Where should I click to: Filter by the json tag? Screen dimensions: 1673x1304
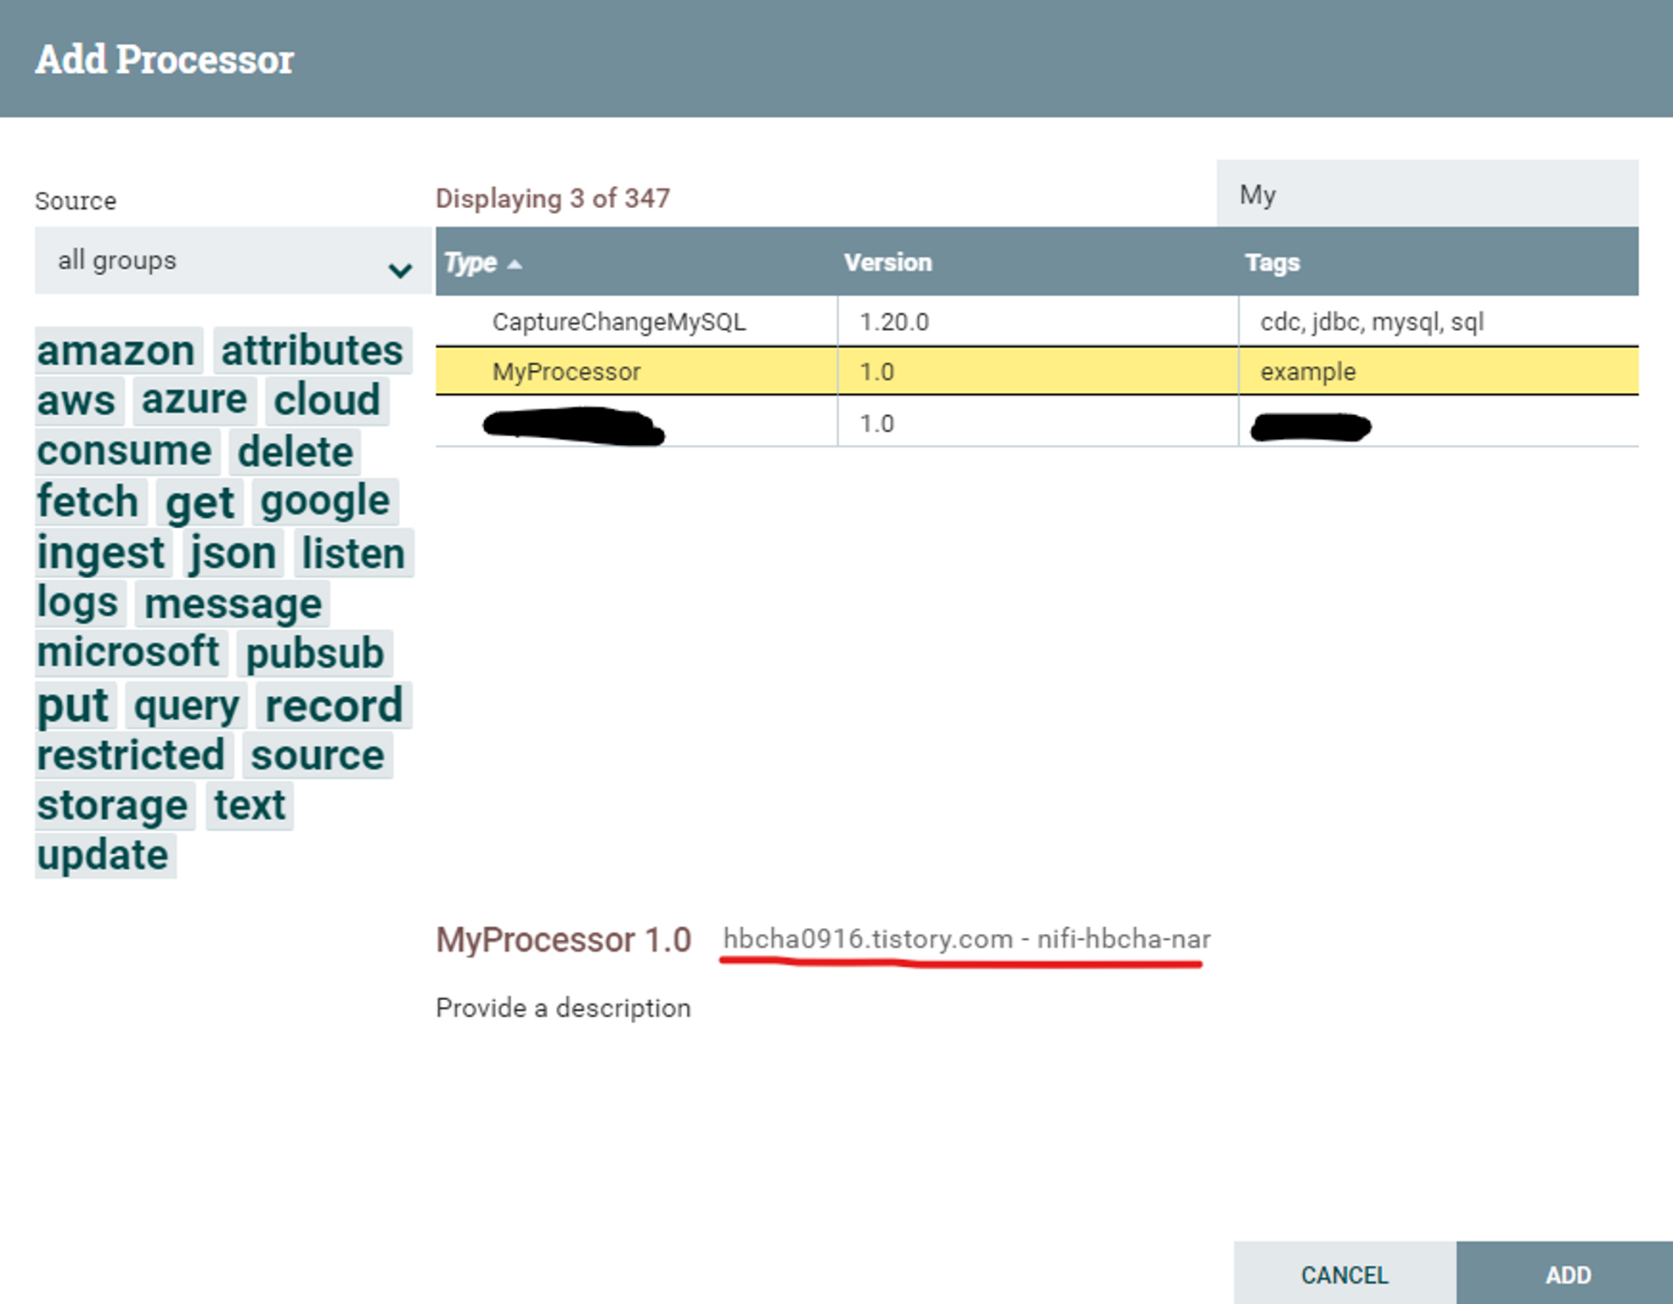point(233,554)
